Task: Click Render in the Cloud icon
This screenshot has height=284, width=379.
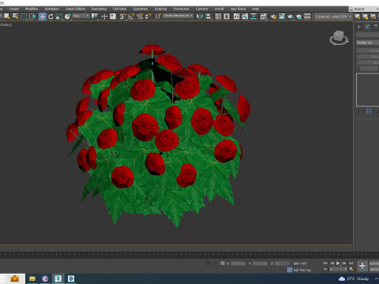Action: point(298,17)
